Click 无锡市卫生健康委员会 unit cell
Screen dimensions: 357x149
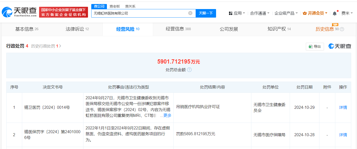tap(270, 108)
